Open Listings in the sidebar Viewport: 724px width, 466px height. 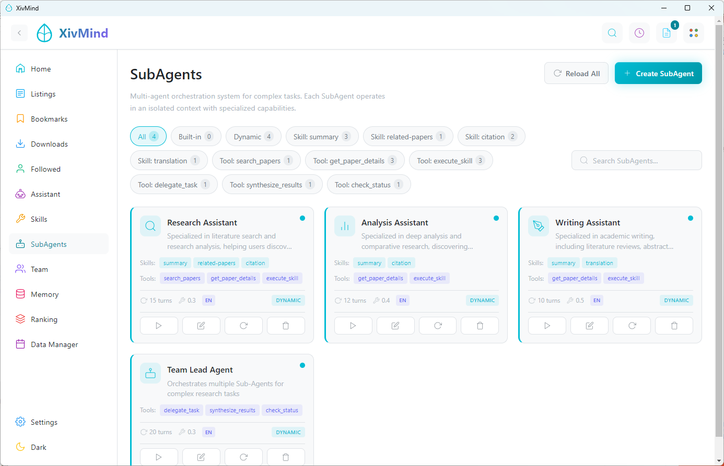pos(59,94)
